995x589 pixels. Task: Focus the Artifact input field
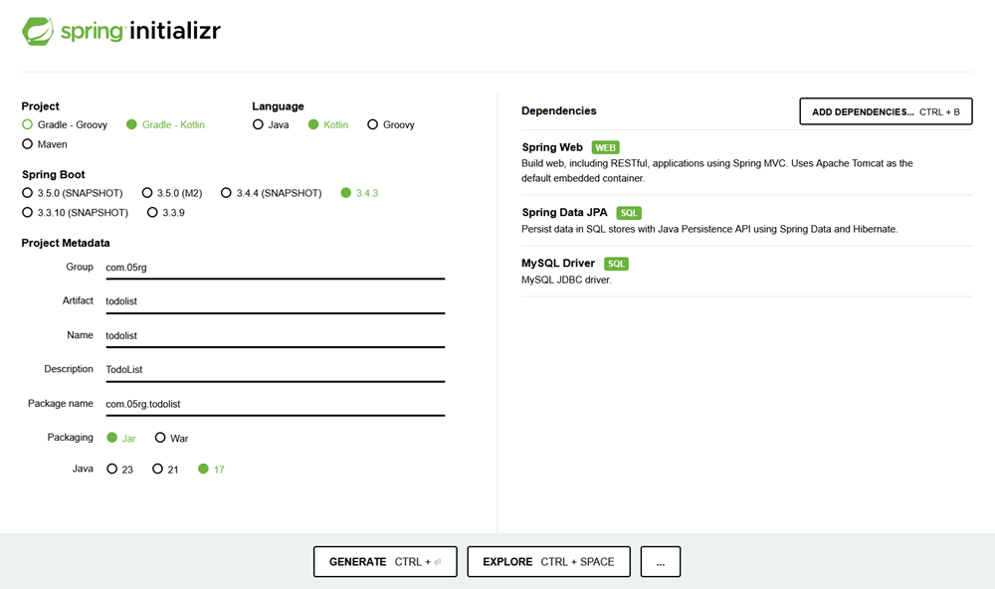click(276, 301)
